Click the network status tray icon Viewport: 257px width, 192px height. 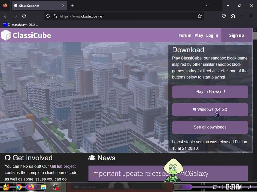(215, 187)
